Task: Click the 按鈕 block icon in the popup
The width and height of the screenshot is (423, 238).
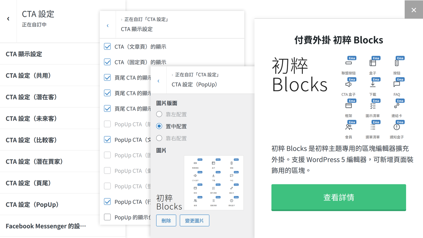Action: tap(397, 63)
